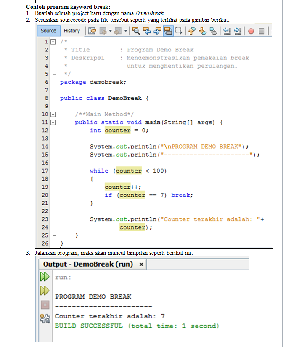Click the red Start Macro Recording icon
Image resolution: width=283 pixels, height=347 pixels.
coord(251,31)
